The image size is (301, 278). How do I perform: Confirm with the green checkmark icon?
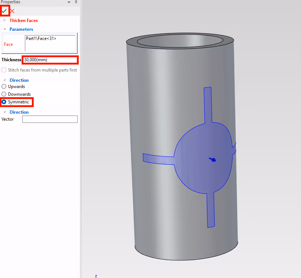tap(4, 11)
